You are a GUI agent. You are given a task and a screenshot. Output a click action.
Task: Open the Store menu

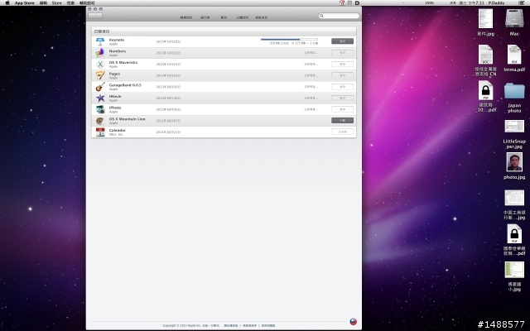click(57, 2)
